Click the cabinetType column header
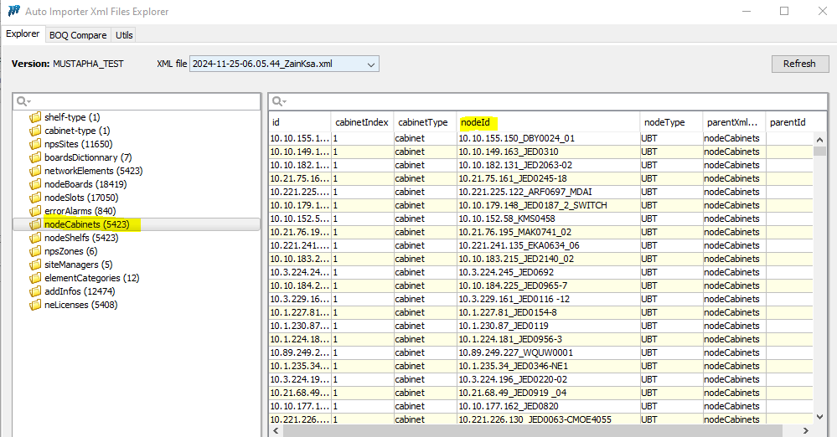The height and width of the screenshot is (437, 837). [419, 122]
